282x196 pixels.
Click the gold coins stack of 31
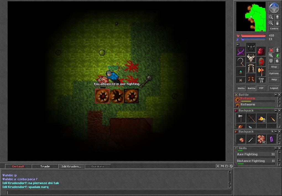(x=261, y=118)
